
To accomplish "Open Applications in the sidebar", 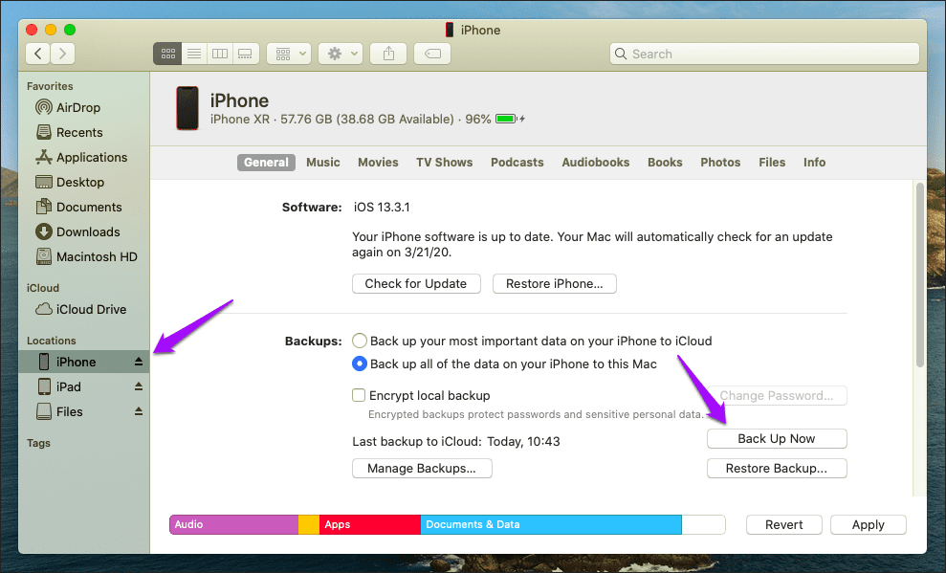I will [84, 158].
